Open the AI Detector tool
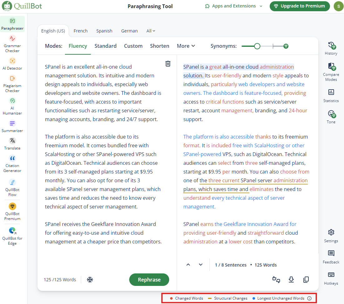The image size is (344, 304). [x=12, y=64]
